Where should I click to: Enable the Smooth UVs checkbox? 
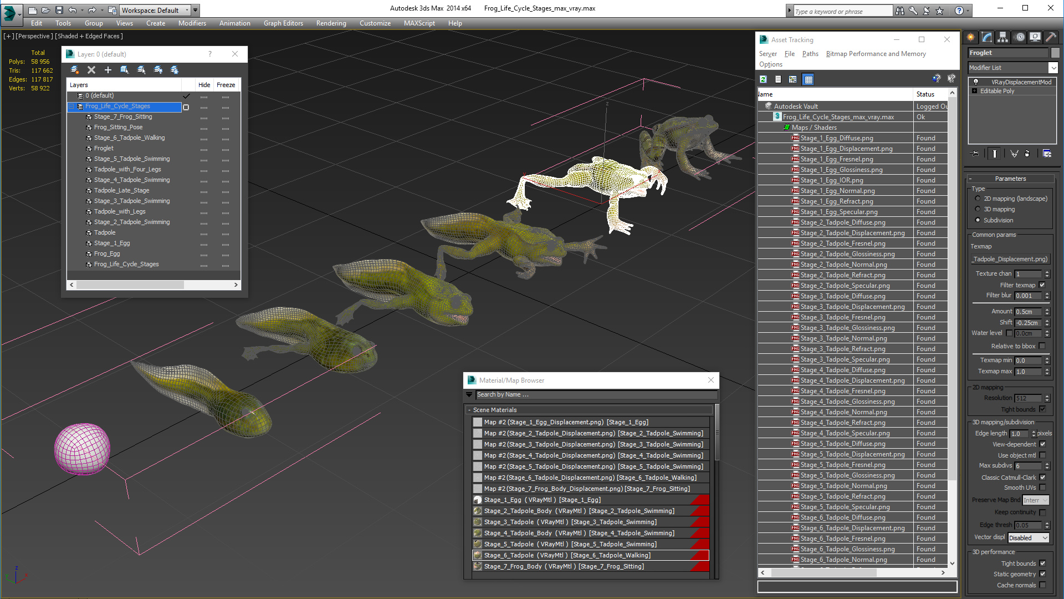coord(1042,488)
